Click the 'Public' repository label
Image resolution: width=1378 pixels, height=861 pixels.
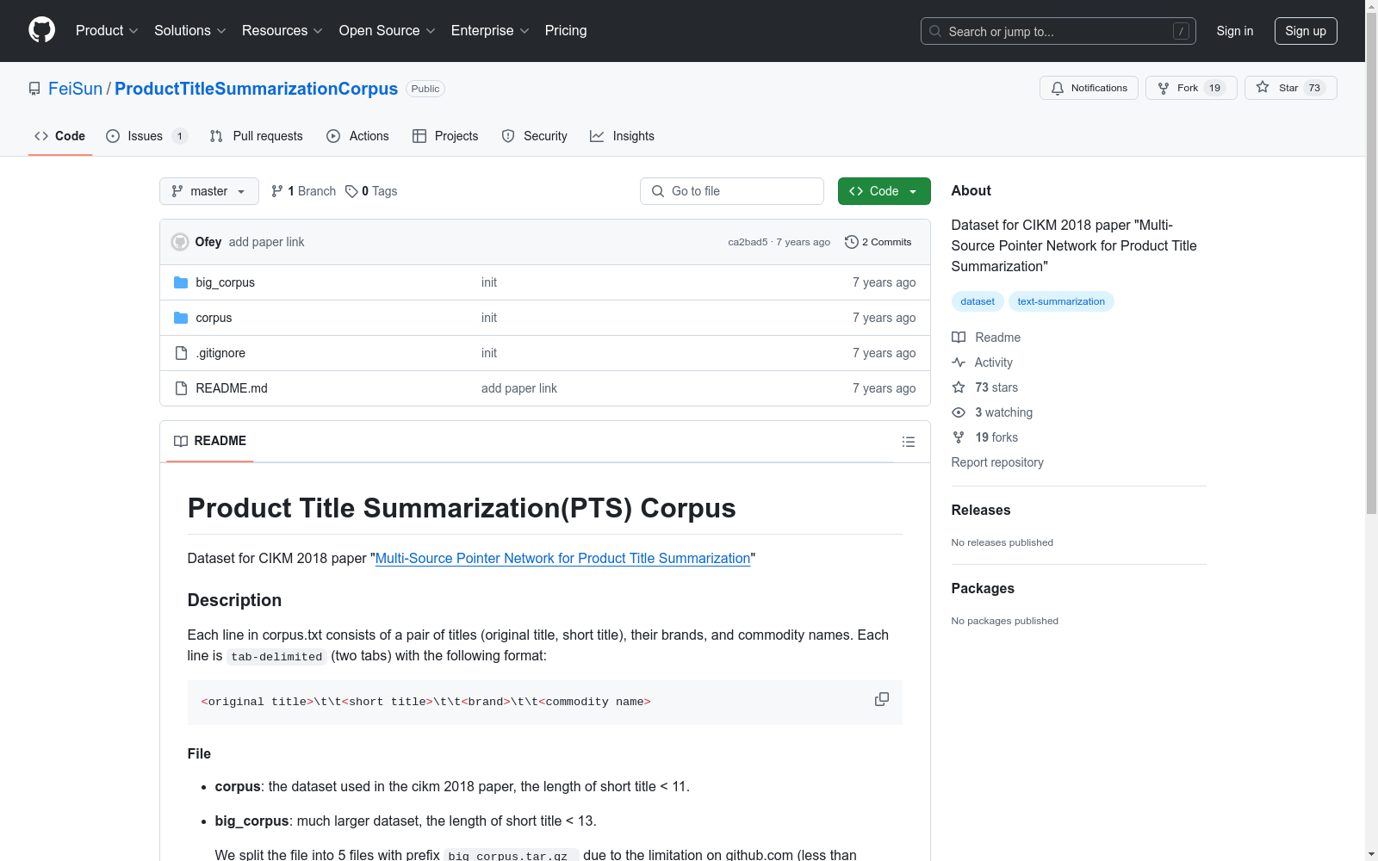[425, 89]
